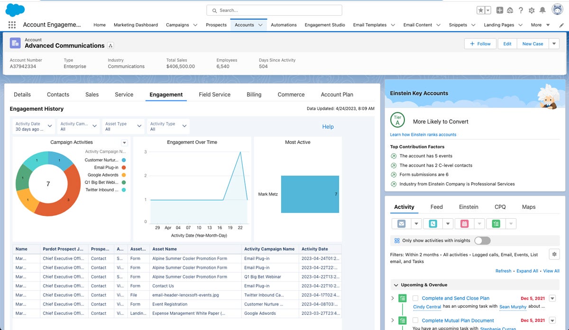The image size is (569, 330).
Task: Open row actions for Complete and Send Close Plan
Action: coord(552,298)
